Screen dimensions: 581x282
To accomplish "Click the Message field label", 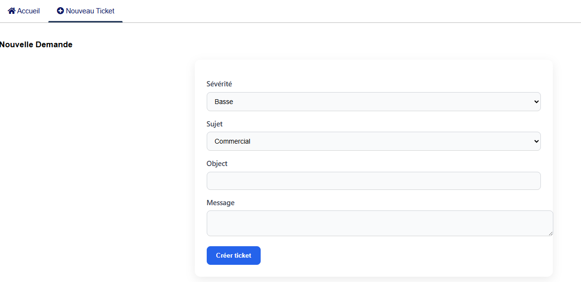I will tap(221, 203).
